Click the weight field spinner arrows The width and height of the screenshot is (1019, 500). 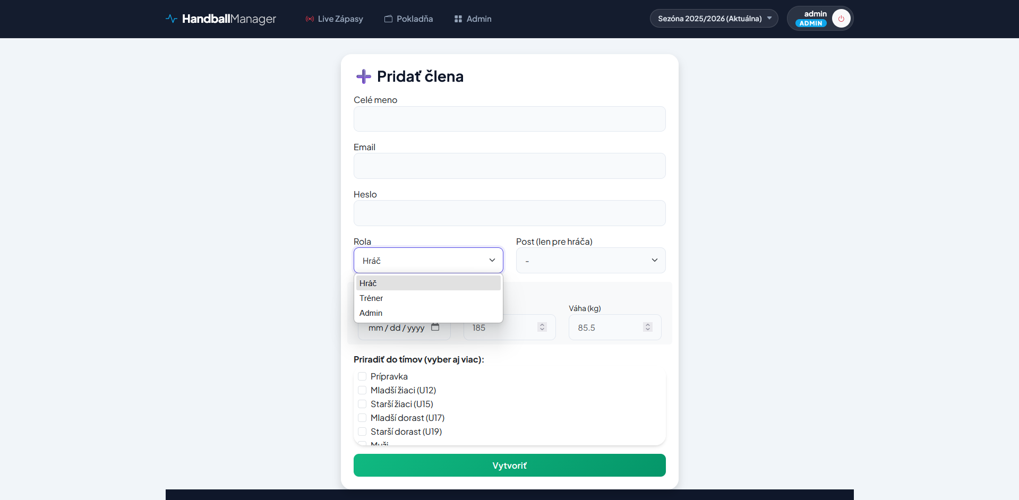(x=647, y=327)
